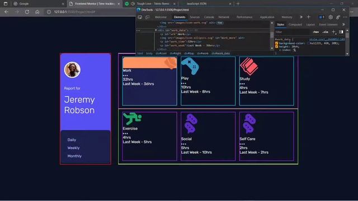The height and width of the screenshot is (201, 358).
Task: Uncheck the background-color style property
Action: pos(277,43)
